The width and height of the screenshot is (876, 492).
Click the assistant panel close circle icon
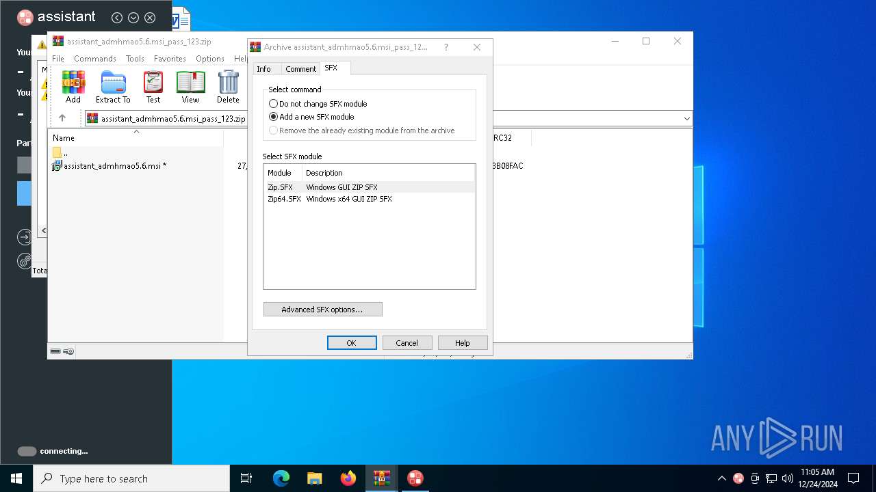[150, 18]
